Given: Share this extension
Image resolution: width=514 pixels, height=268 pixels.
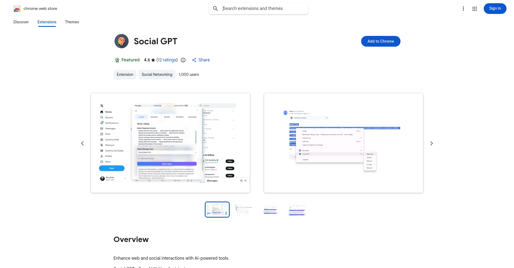Looking at the screenshot, I should 201,60.
